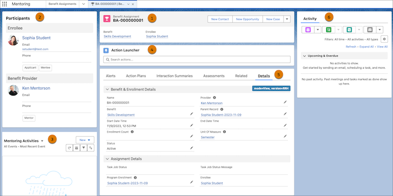Show info for Enrollment Count field
Viewport: 393px width, 196px height.
132,132
